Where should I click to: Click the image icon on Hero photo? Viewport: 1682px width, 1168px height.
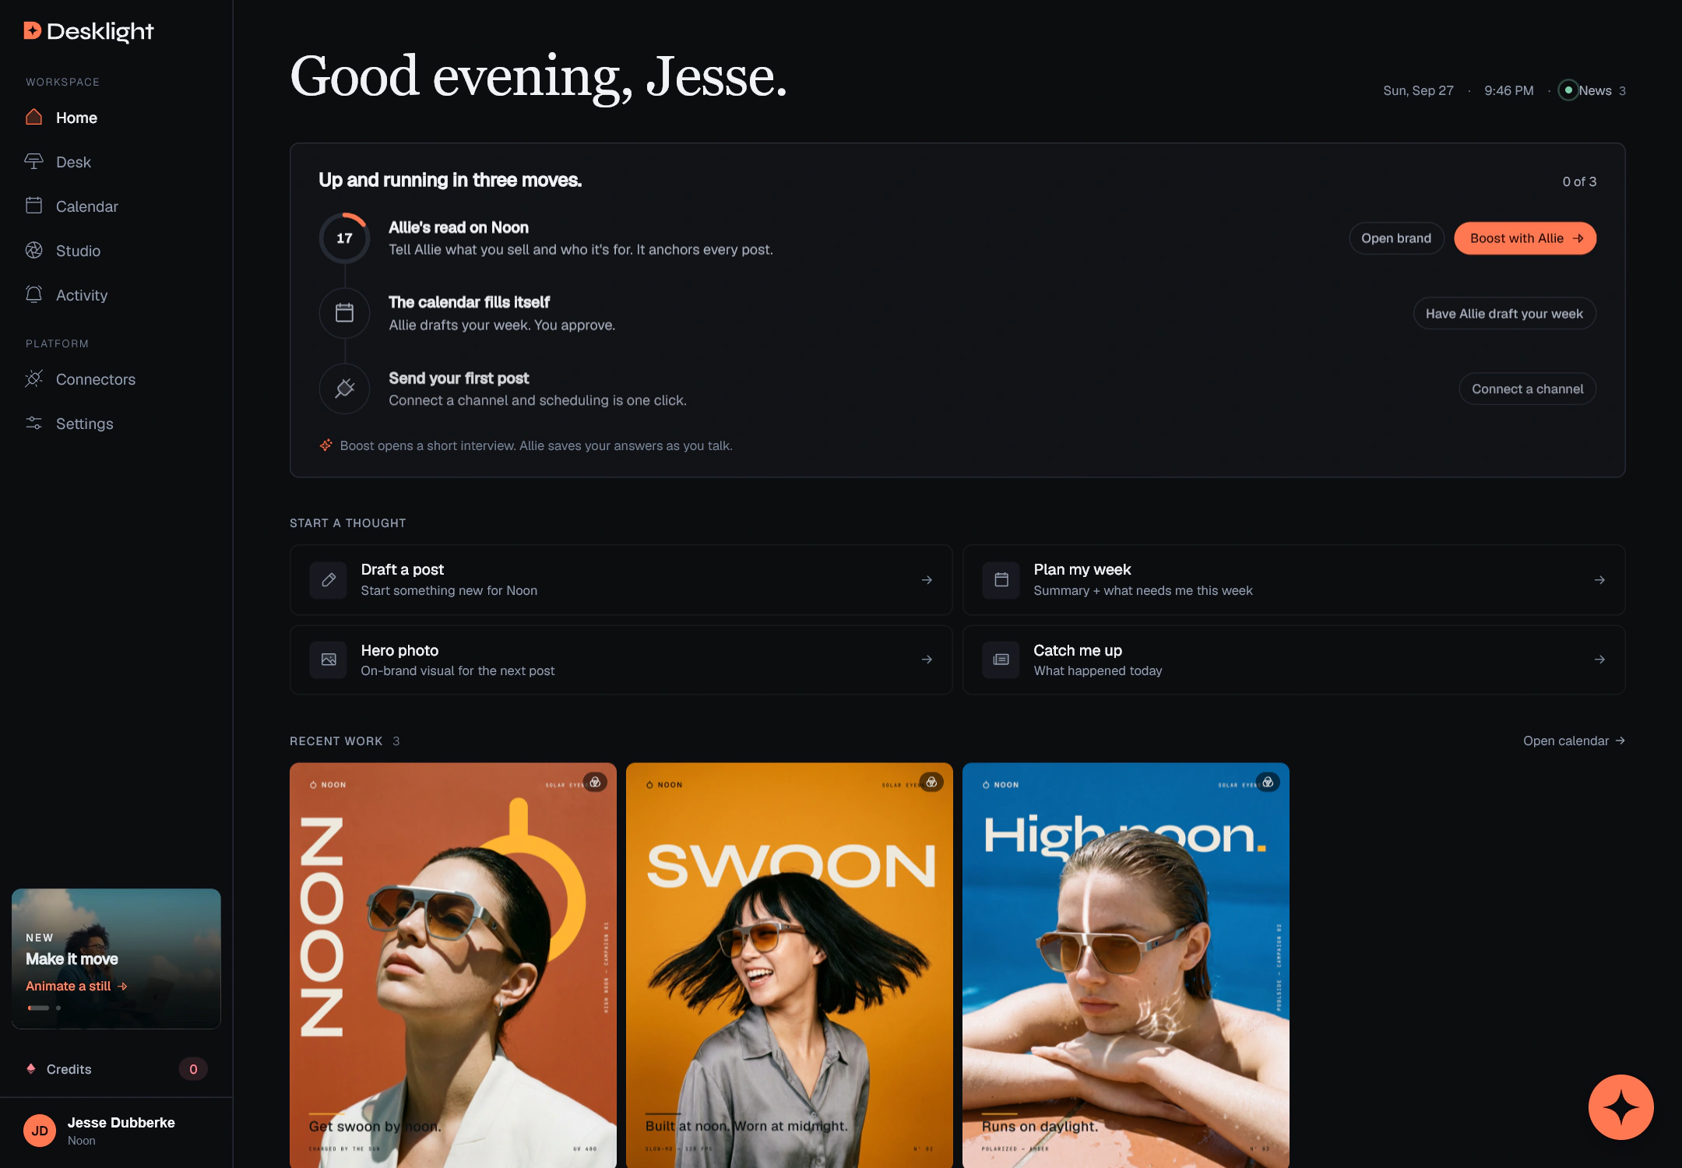pos(329,660)
